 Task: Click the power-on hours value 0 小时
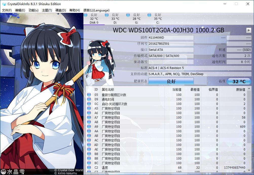point(239,62)
